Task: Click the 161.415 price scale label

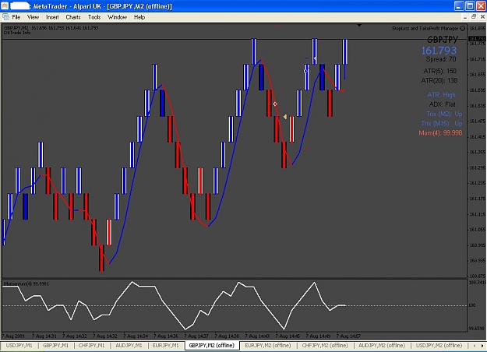Action: tap(477, 136)
